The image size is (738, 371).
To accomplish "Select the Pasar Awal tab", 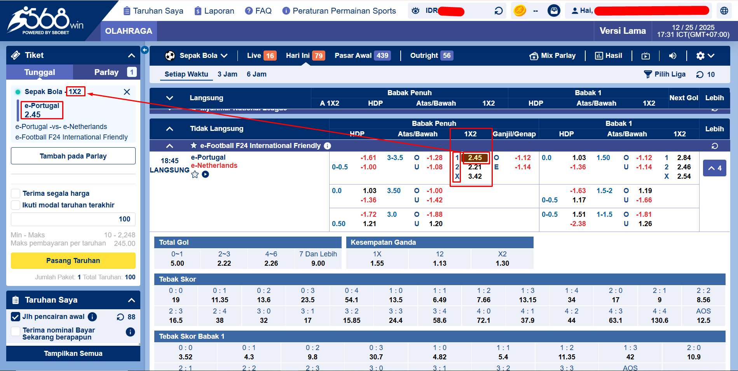I will click(352, 55).
